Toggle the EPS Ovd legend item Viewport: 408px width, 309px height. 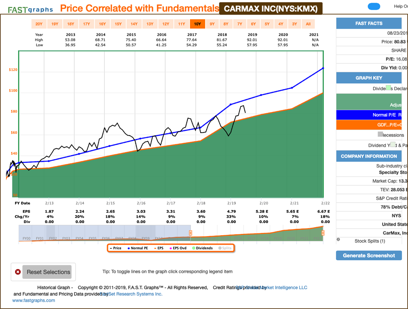coord(178,248)
